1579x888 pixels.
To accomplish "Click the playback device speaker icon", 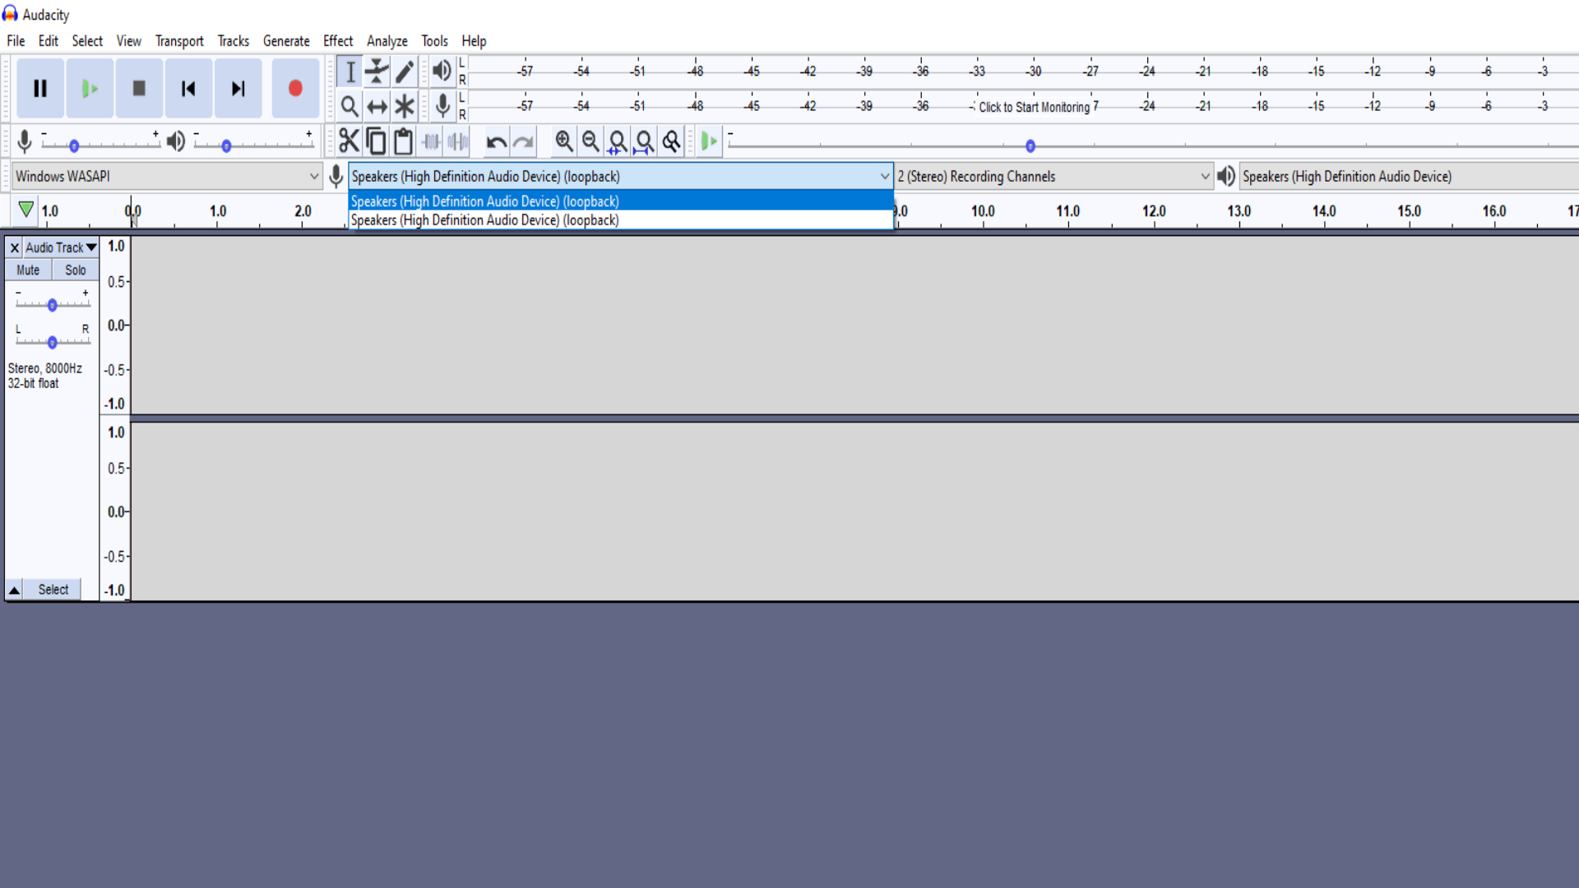I will coord(1226,176).
